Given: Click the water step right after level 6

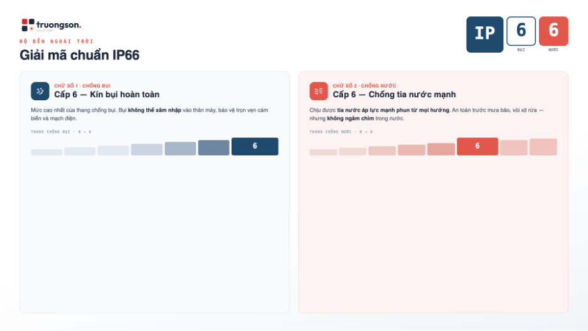Looking at the screenshot, I should [x=514, y=148].
